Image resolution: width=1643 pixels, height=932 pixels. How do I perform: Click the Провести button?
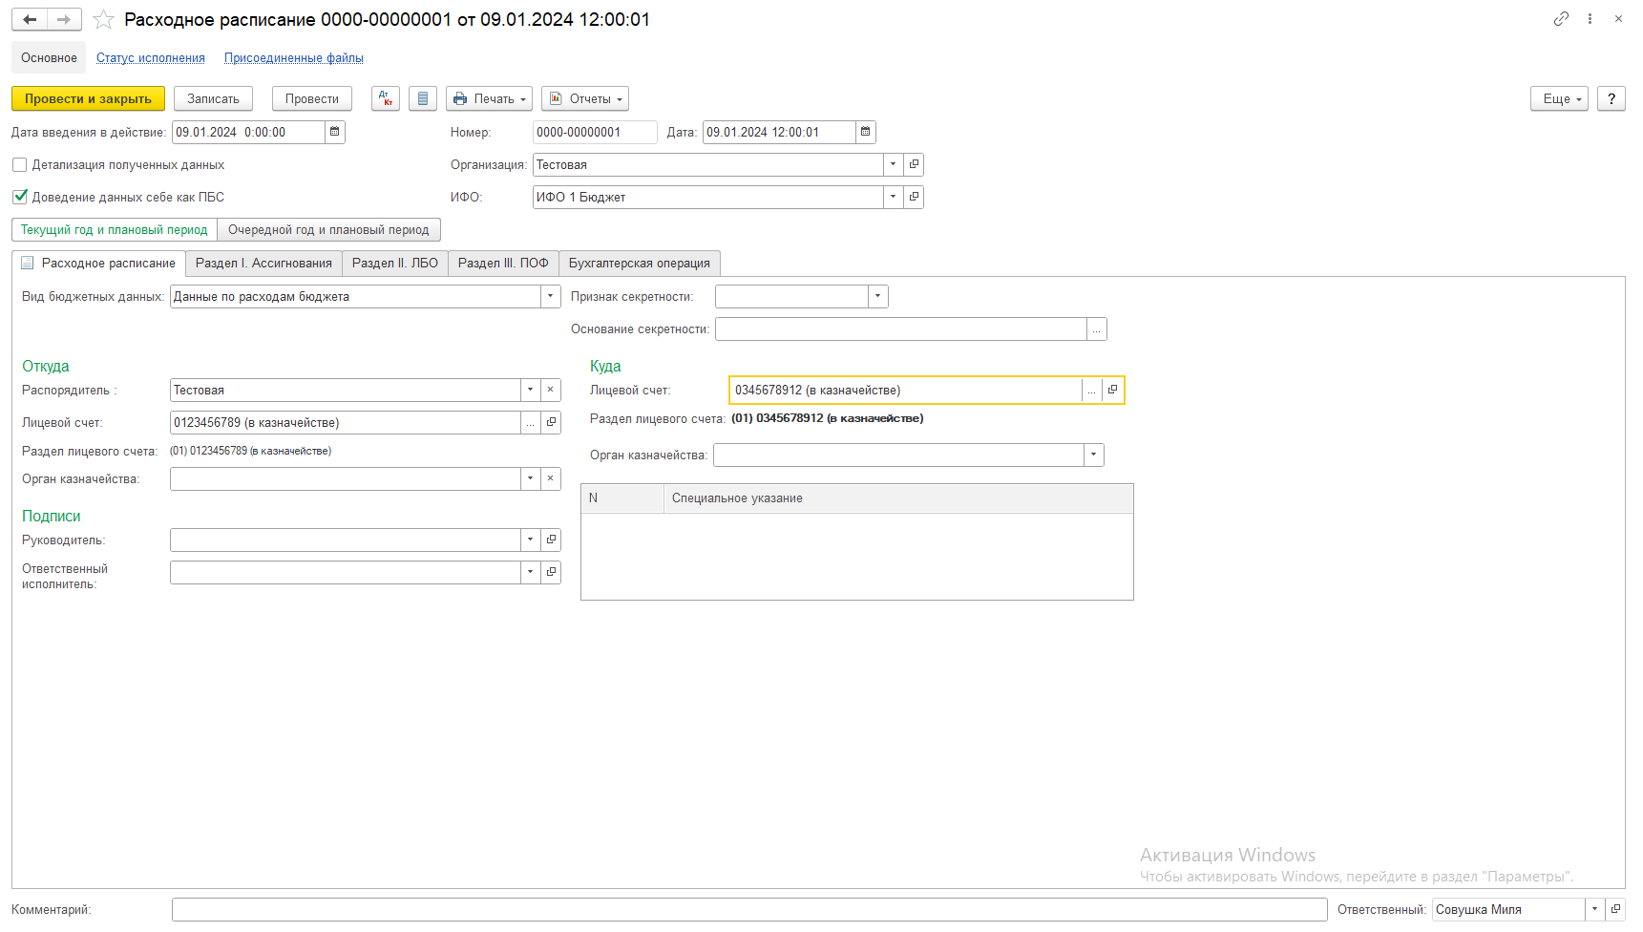click(x=312, y=98)
